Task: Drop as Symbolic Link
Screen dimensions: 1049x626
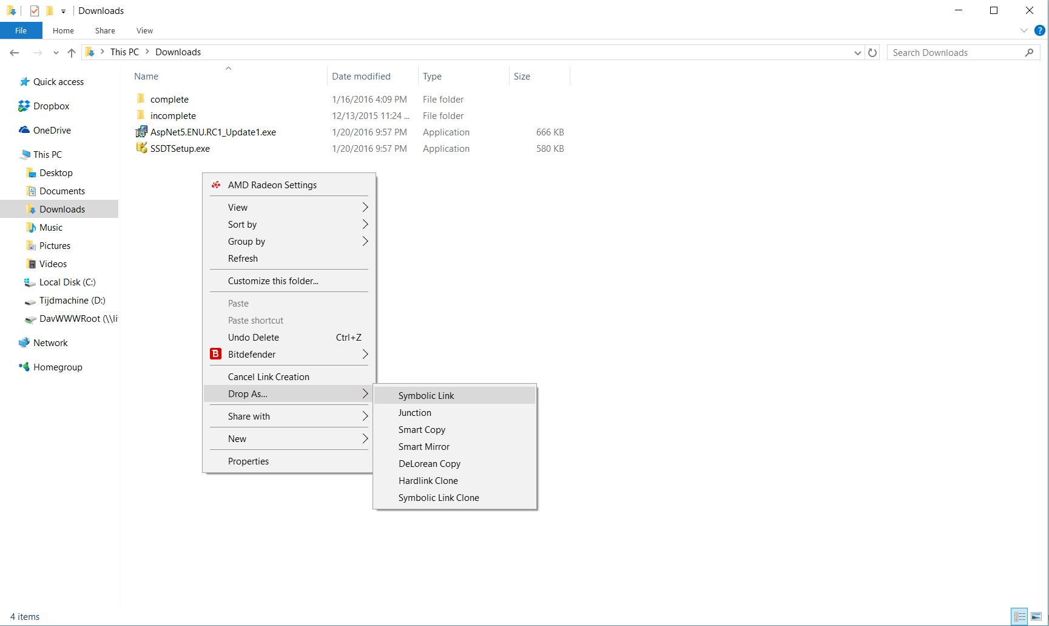Action: pos(455,396)
